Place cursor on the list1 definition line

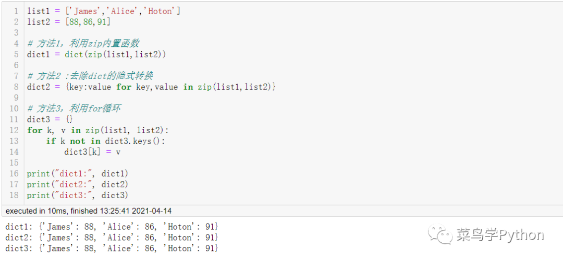[x=103, y=11]
